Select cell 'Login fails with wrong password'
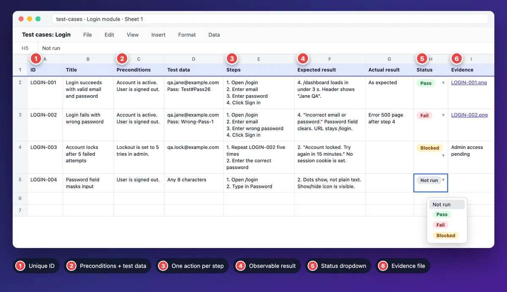 click(88, 125)
